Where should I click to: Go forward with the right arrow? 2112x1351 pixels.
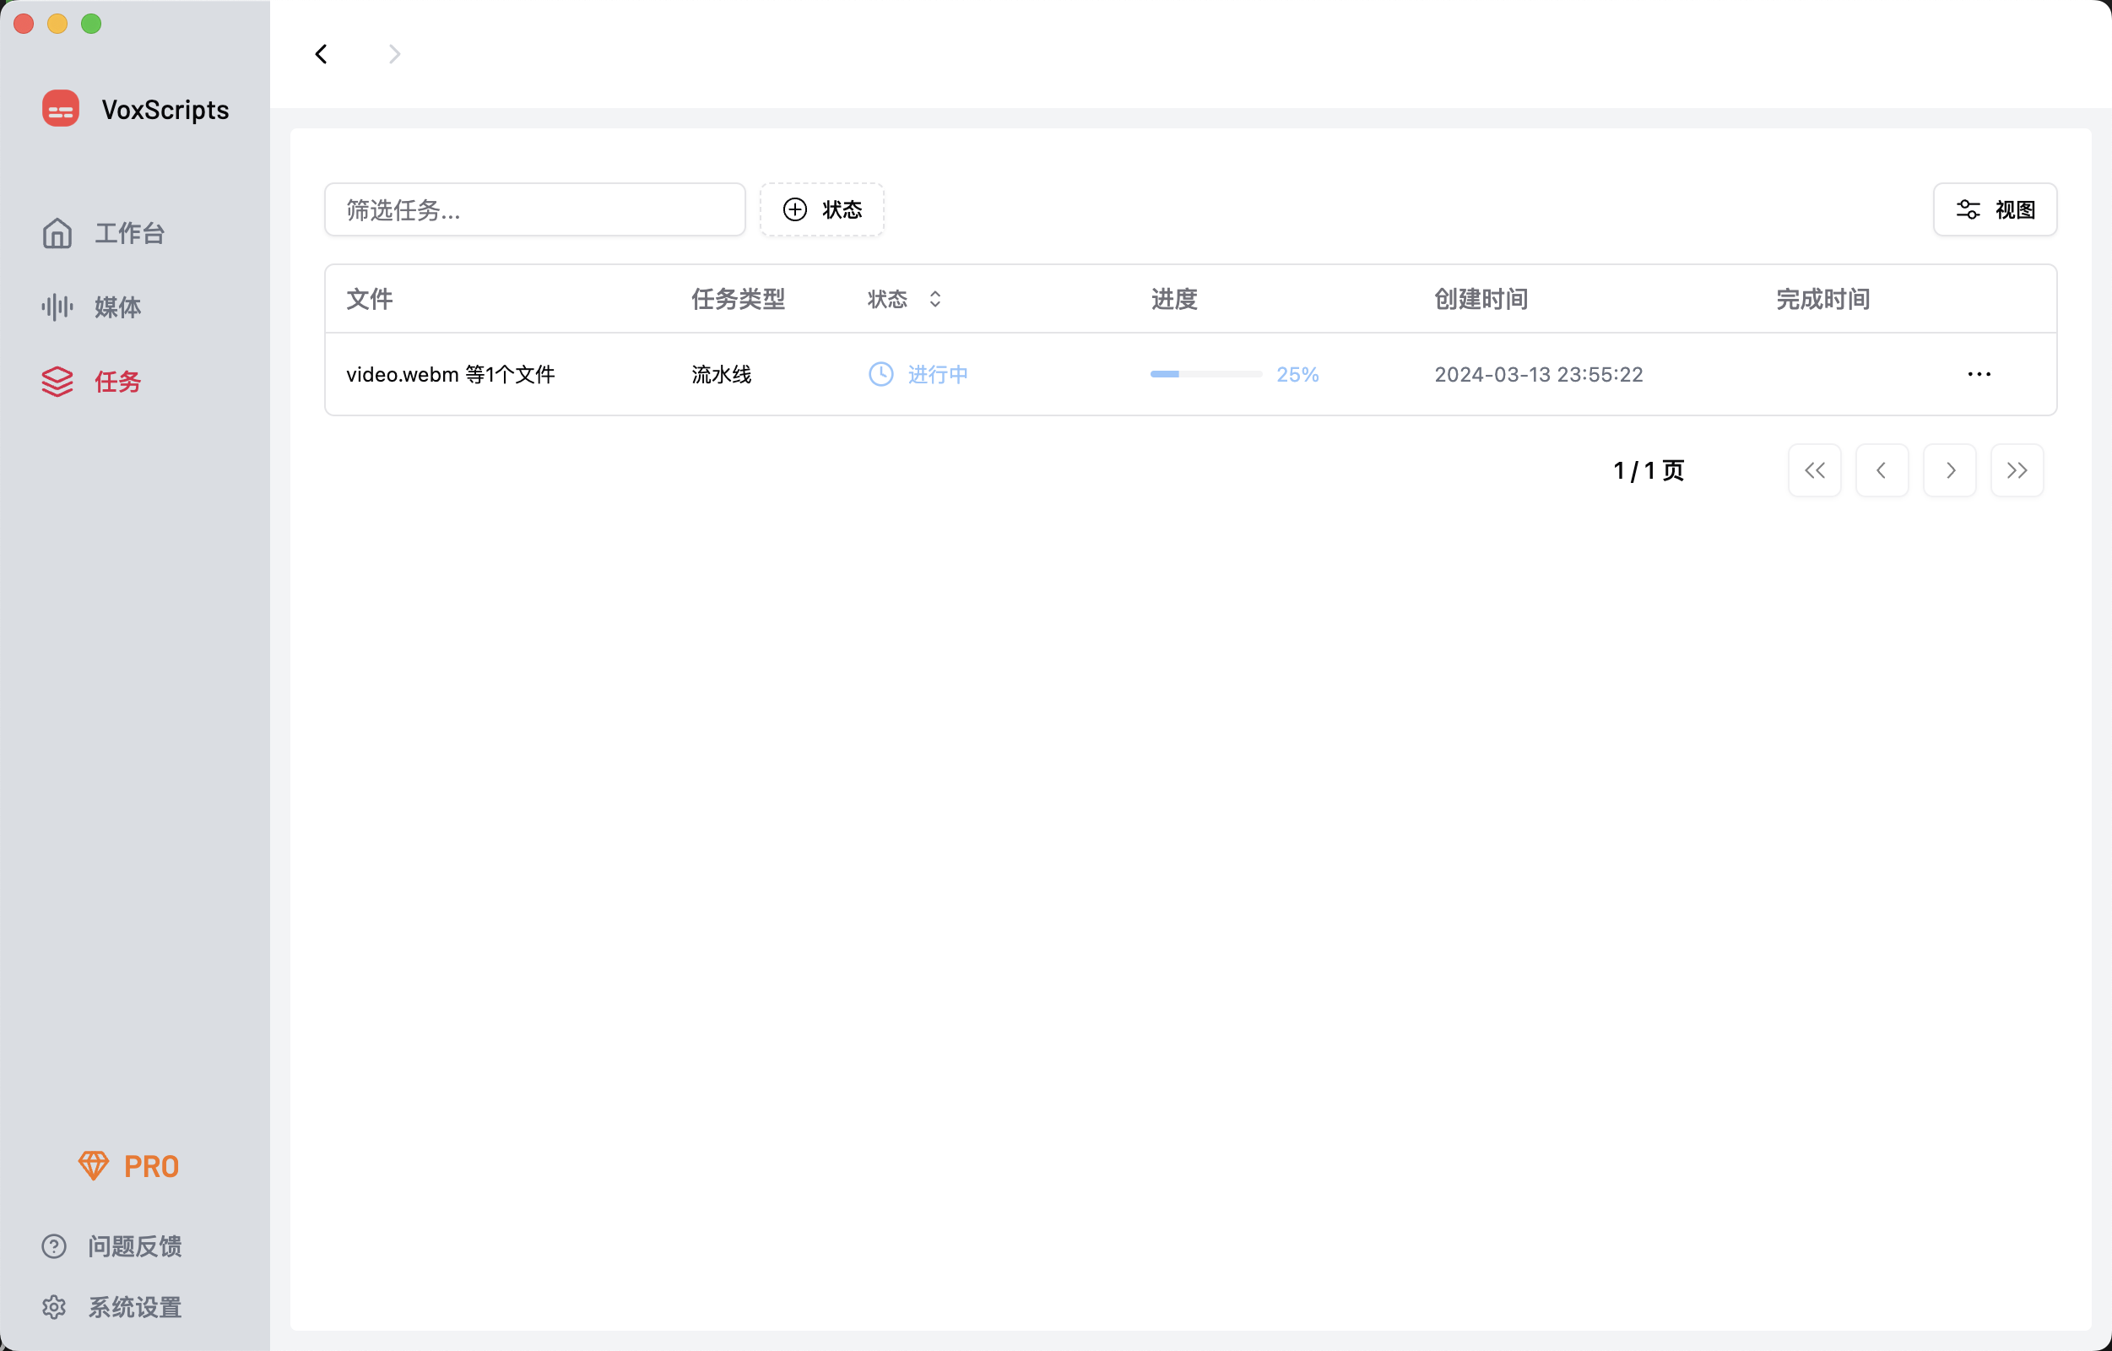(395, 54)
